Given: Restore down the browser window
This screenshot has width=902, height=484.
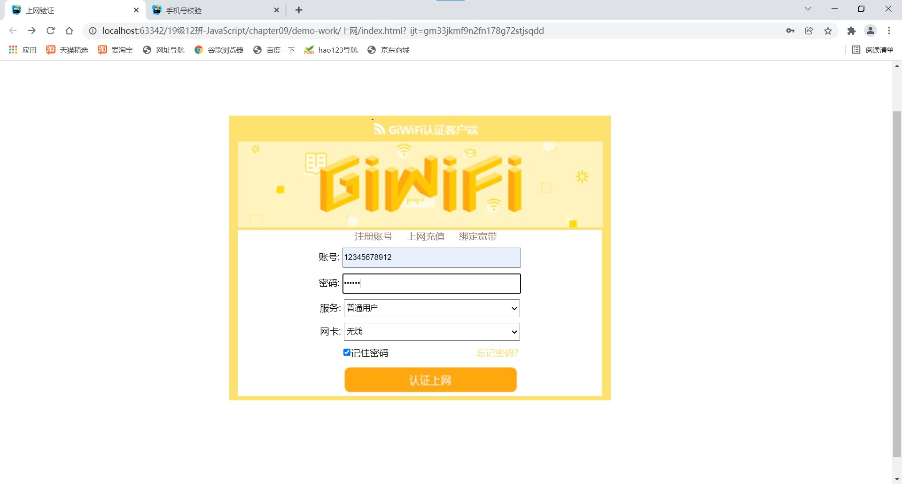Looking at the screenshot, I should click(x=861, y=9).
